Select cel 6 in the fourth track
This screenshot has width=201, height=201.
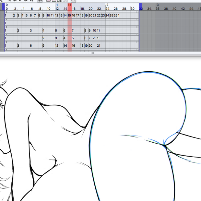click(85, 38)
